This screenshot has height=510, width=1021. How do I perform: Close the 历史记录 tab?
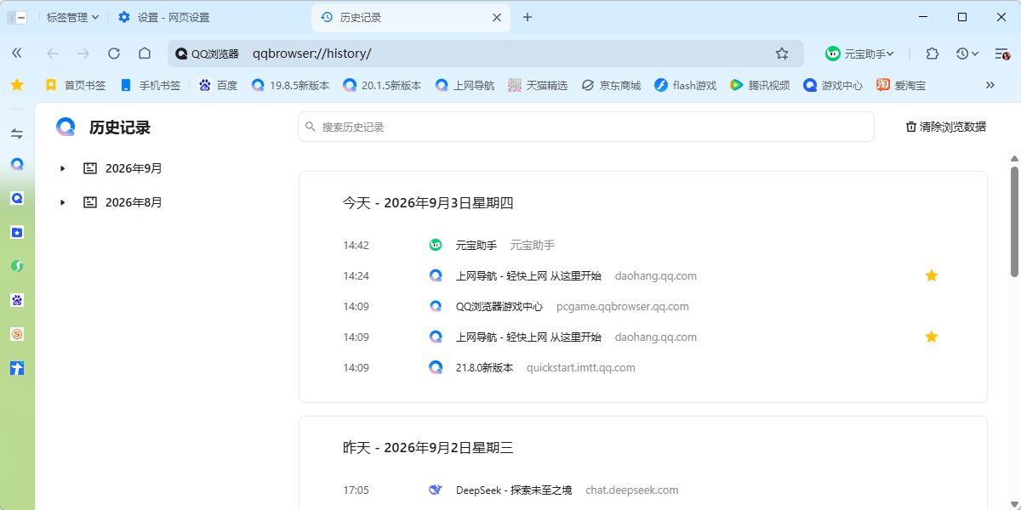pyautogui.click(x=498, y=17)
